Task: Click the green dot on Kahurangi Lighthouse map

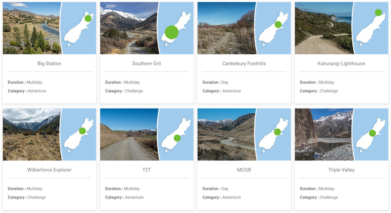Action: pyautogui.click(x=378, y=12)
